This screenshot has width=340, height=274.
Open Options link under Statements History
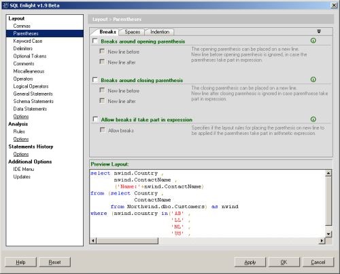[21, 154]
